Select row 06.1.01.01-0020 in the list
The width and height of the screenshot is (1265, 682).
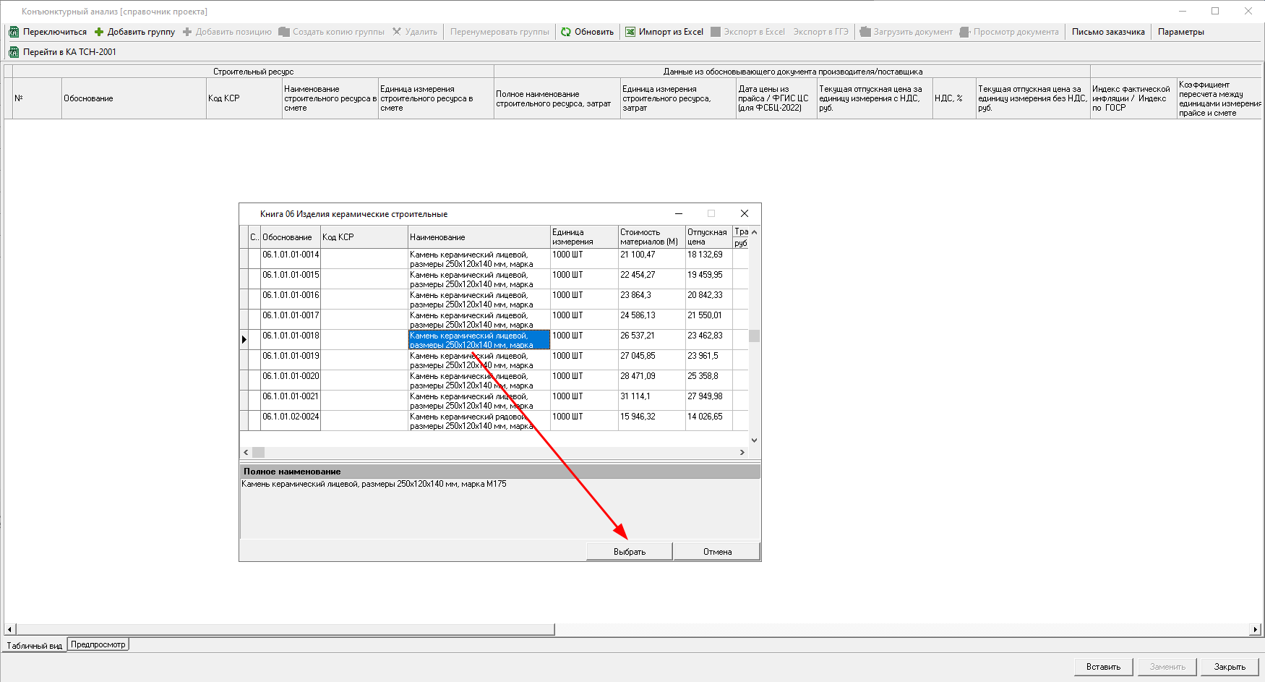[x=291, y=376]
